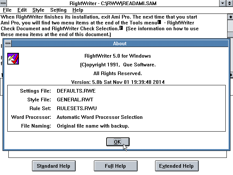Open the Edit menu

(x=22, y=10)
